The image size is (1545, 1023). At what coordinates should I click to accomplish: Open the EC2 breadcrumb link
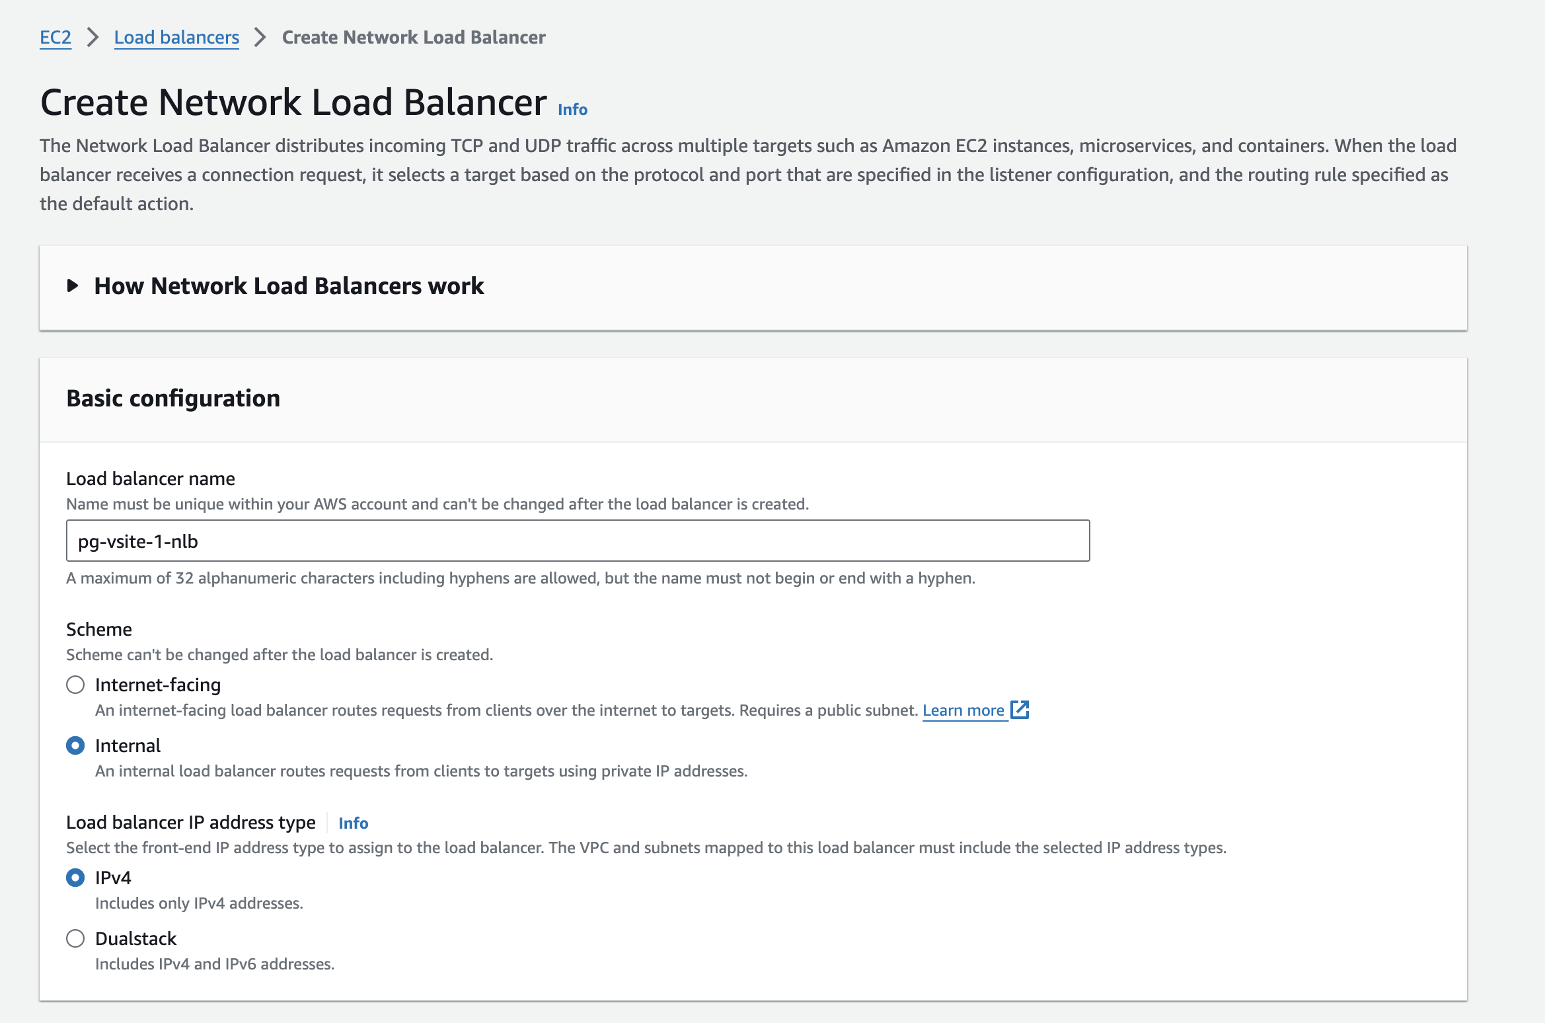(56, 37)
